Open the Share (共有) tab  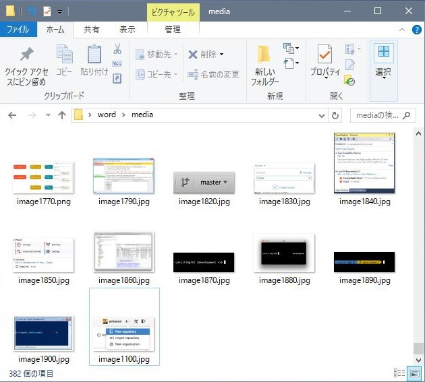(92, 30)
